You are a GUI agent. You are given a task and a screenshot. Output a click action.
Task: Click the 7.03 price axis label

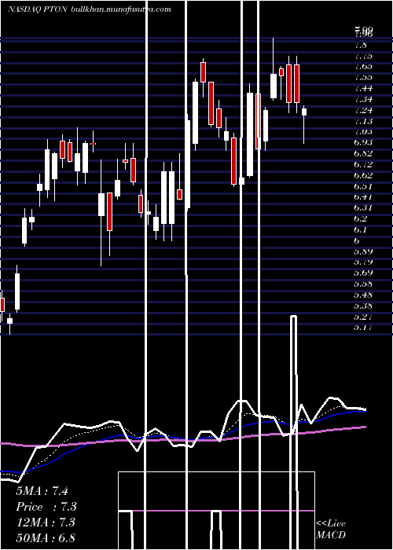[x=363, y=132]
